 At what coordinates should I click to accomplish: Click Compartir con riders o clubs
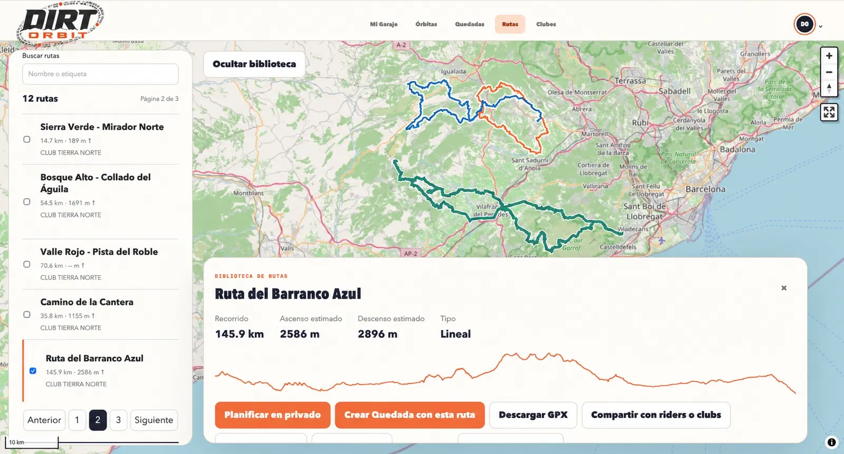(656, 415)
